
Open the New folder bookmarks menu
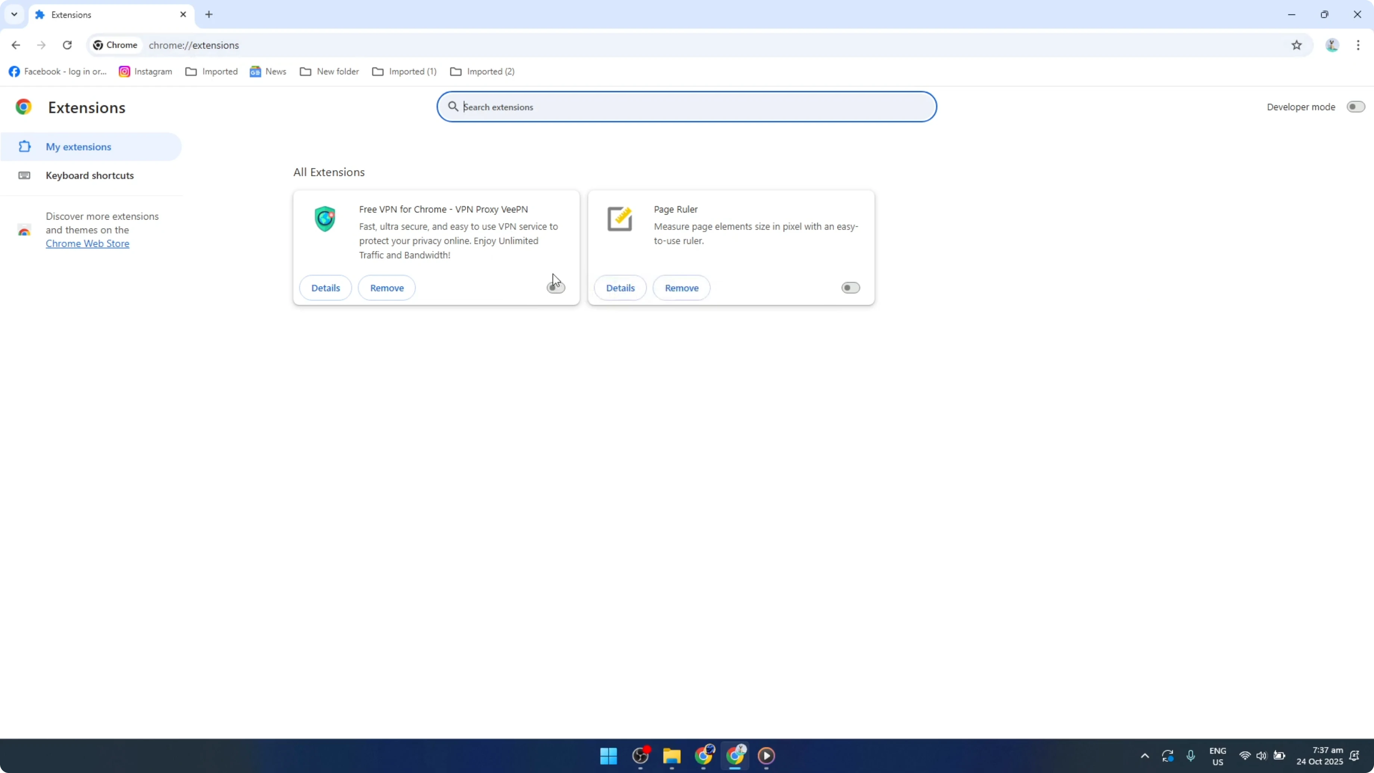click(329, 71)
